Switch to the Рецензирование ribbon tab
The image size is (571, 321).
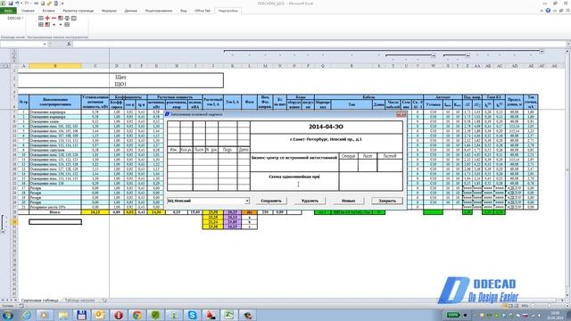tap(159, 11)
